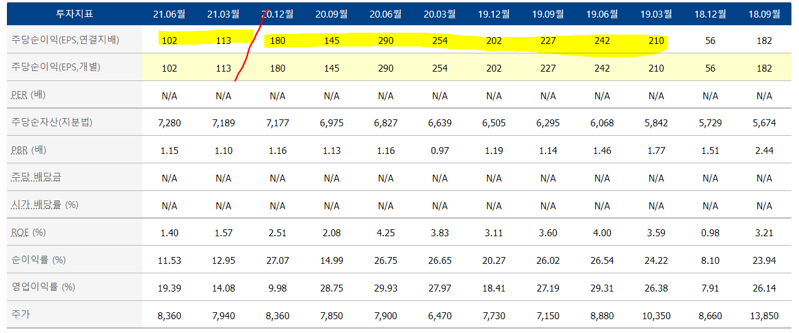Select the 영업이익률 (%) row label
This screenshot has width=799, height=333.
coord(43,287)
